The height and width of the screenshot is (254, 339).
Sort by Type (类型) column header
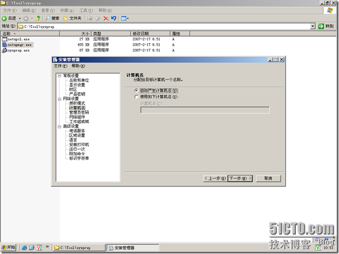coord(111,34)
